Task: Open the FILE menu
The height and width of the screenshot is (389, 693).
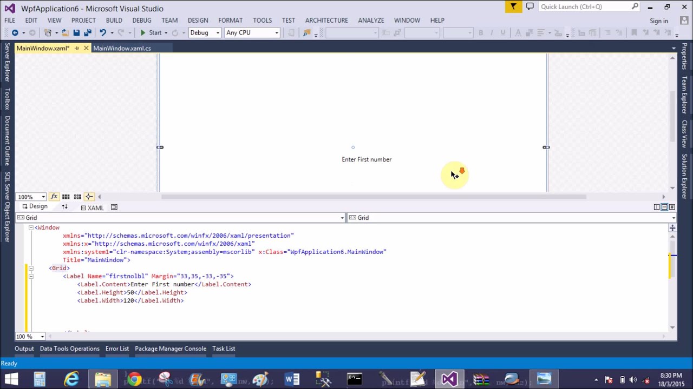Action: tap(10, 20)
